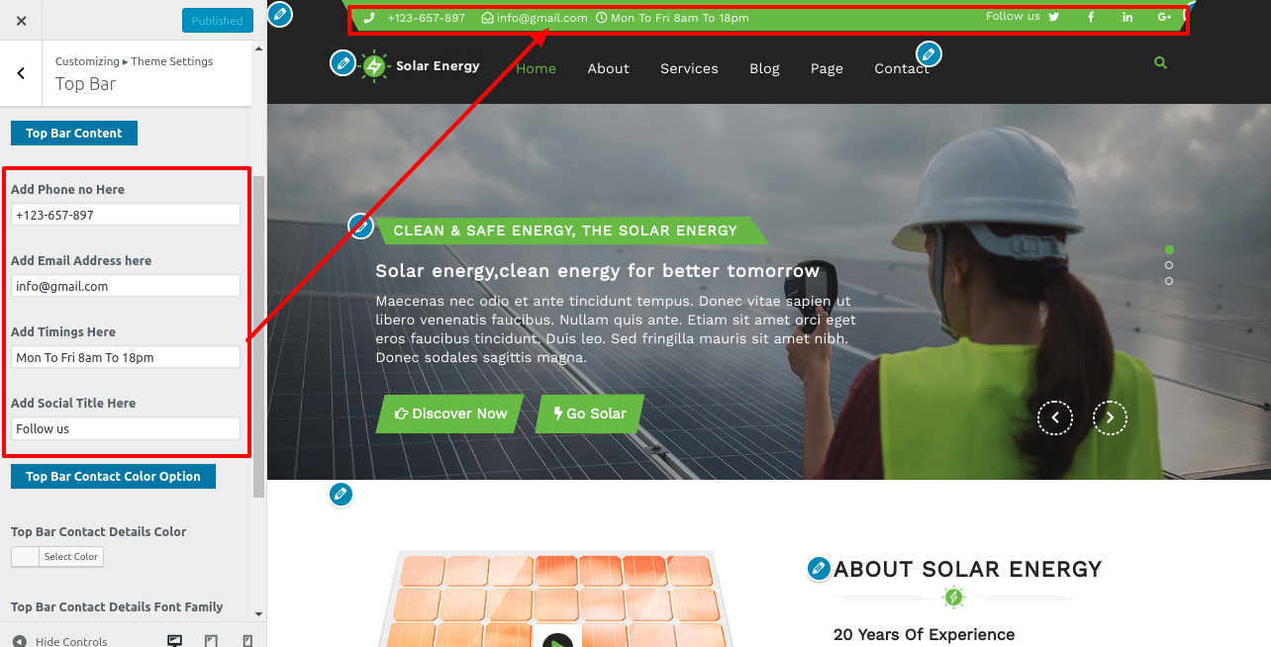Select second slider pagination dot
The image size is (1271, 647).
pyautogui.click(x=1169, y=265)
